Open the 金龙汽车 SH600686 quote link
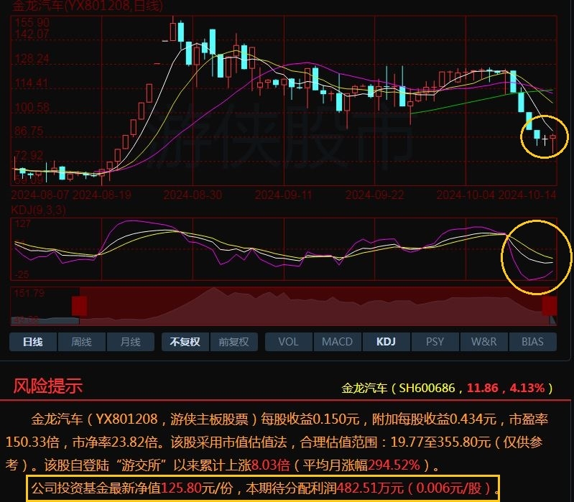574x502 pixels. tap(447, 389)
